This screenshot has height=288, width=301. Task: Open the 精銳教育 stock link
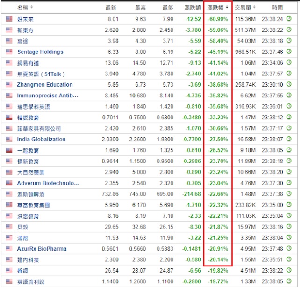point(28,118)
